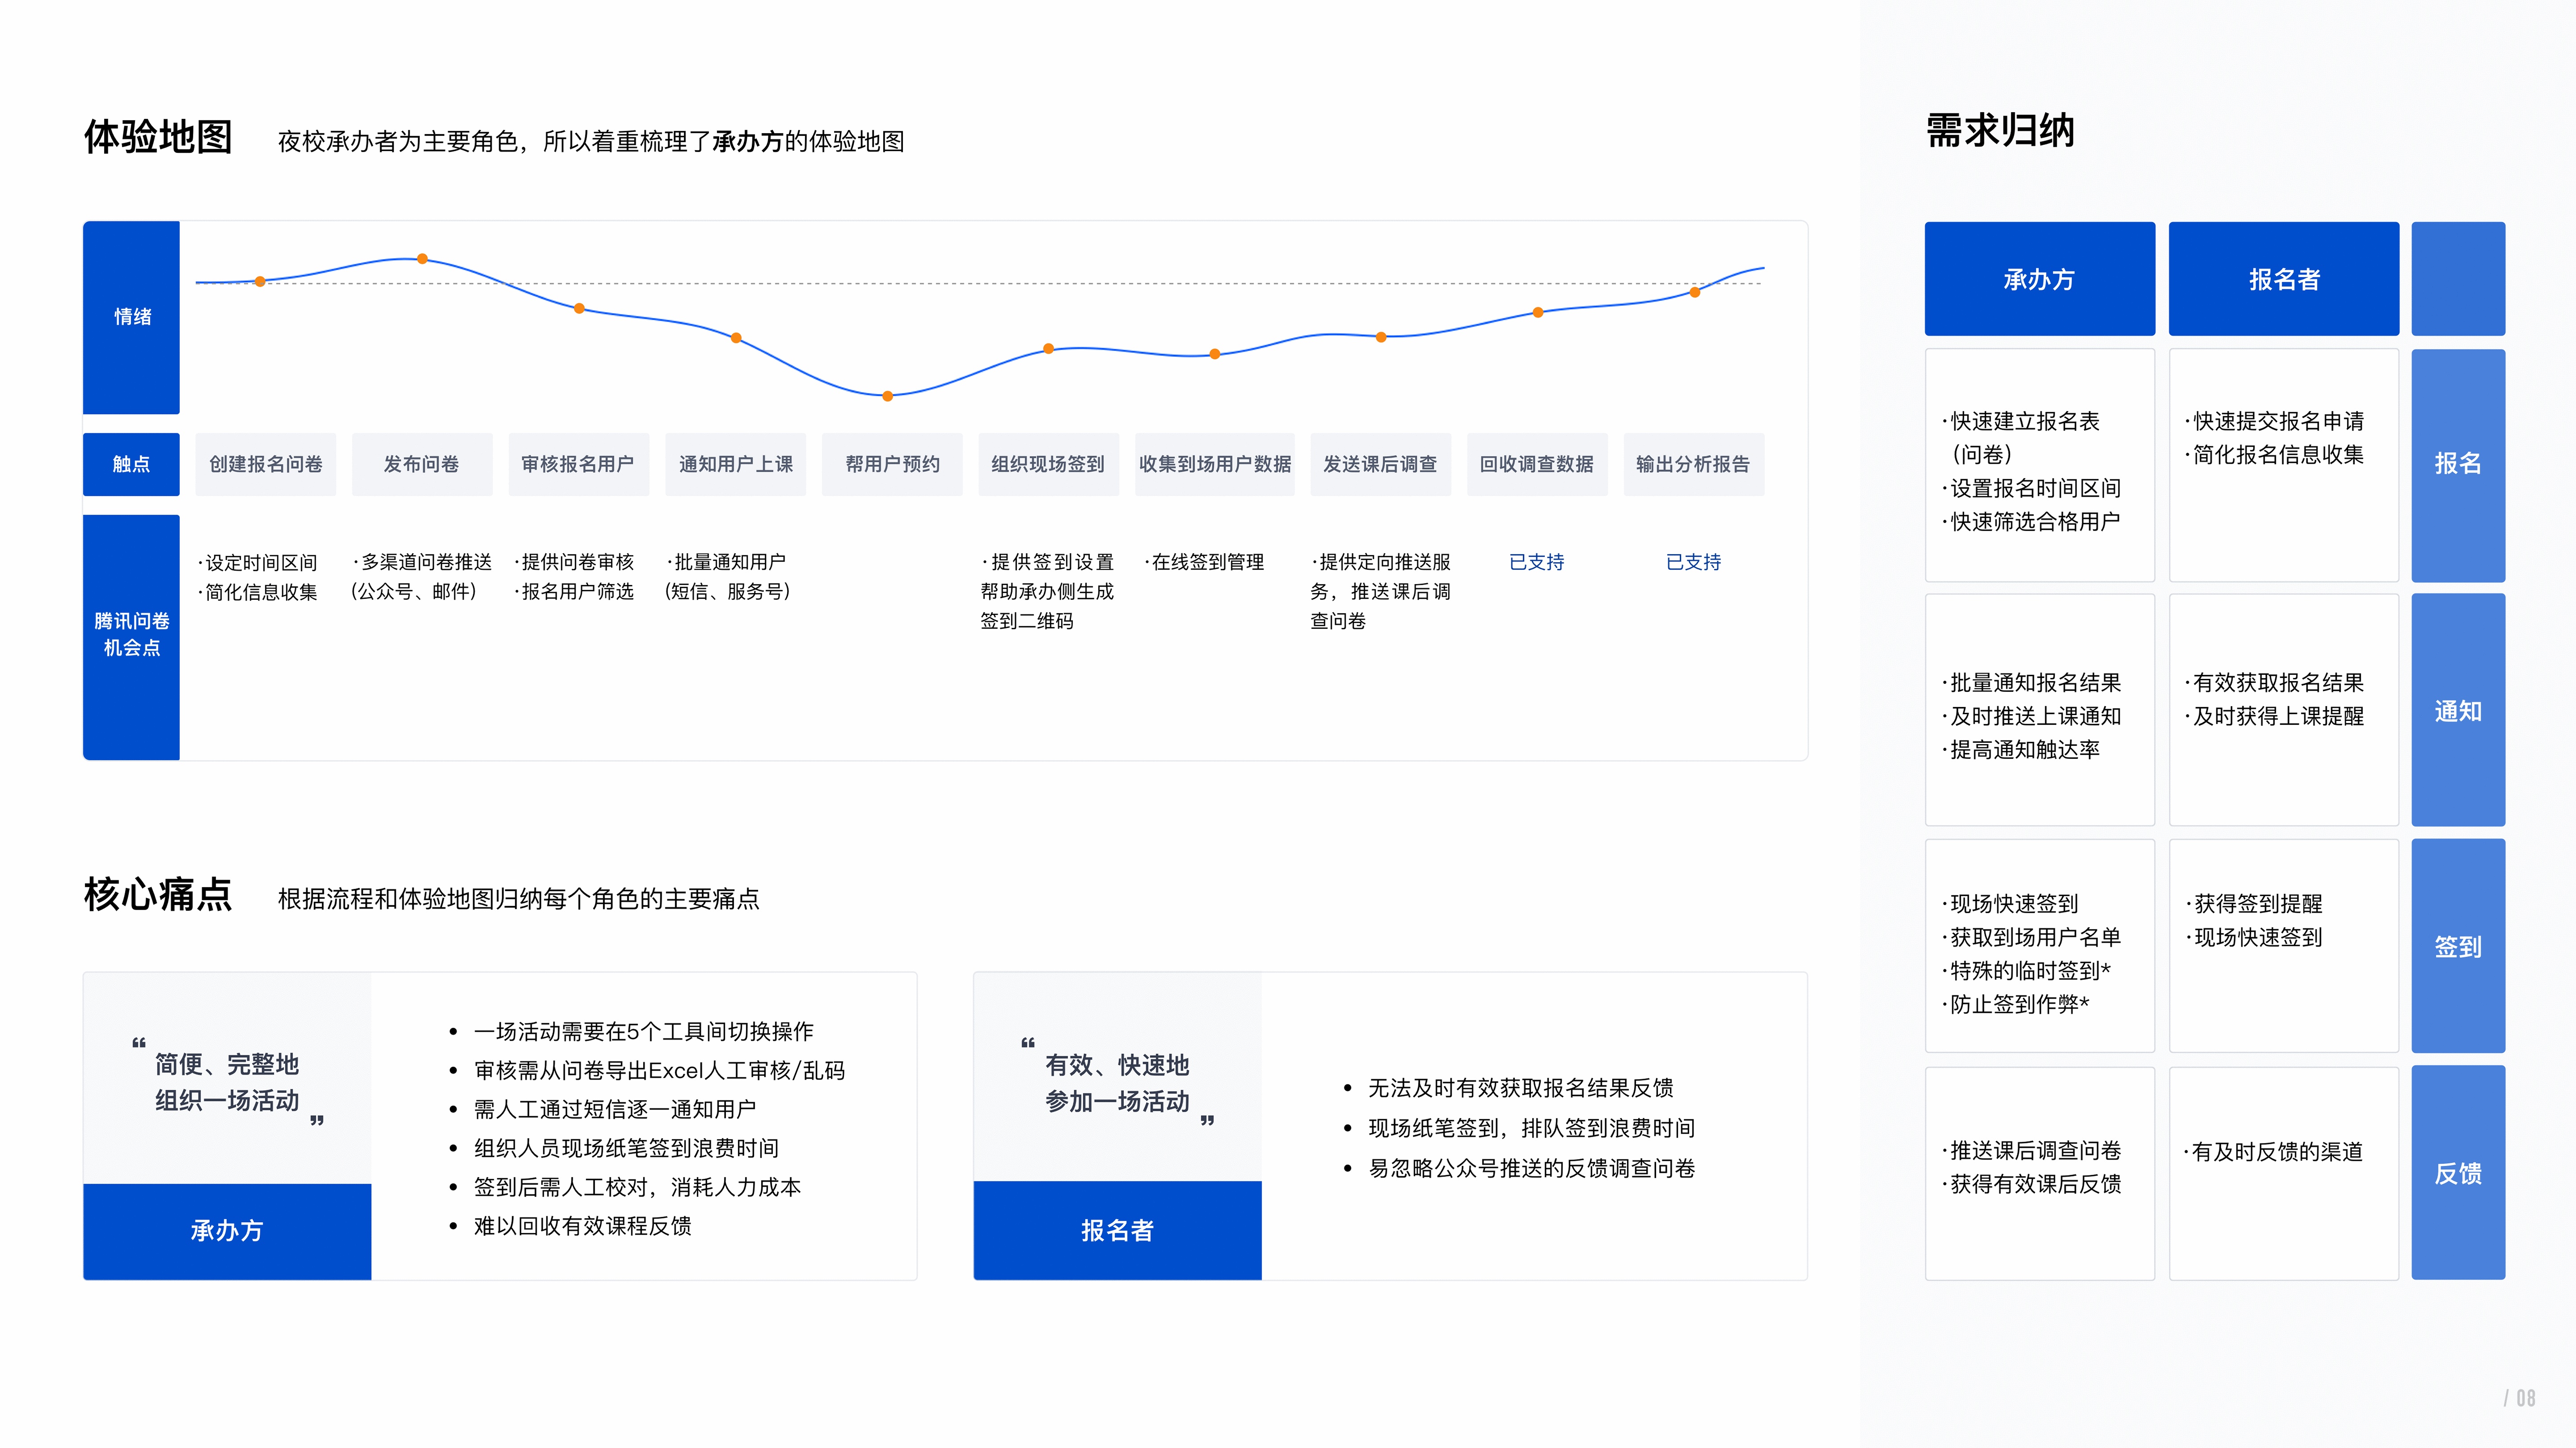Click 已支持 under 输出分析报告
Image resolution: width=2576 pixels, height=1448 pixels.
coord(1693,562)
